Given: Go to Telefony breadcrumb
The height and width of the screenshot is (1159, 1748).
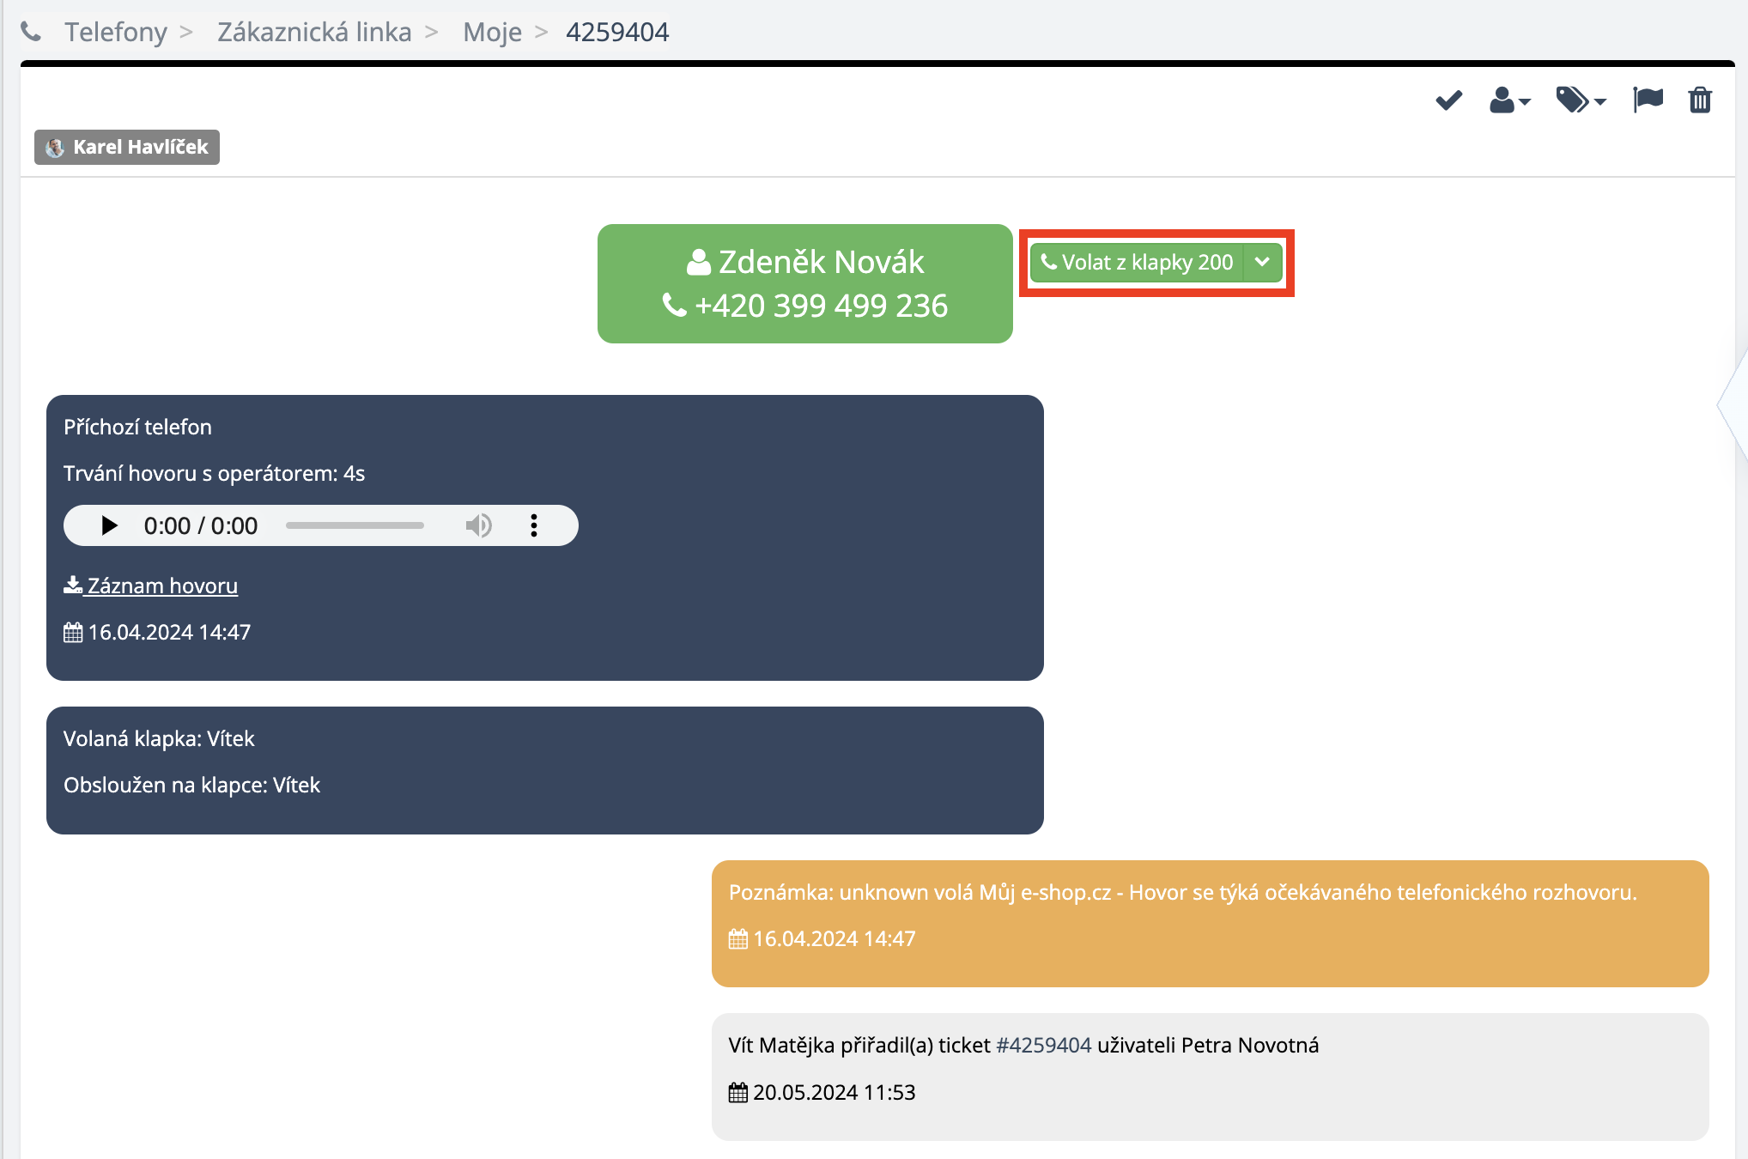Looking at the screenshot, I should pos(116,33).
